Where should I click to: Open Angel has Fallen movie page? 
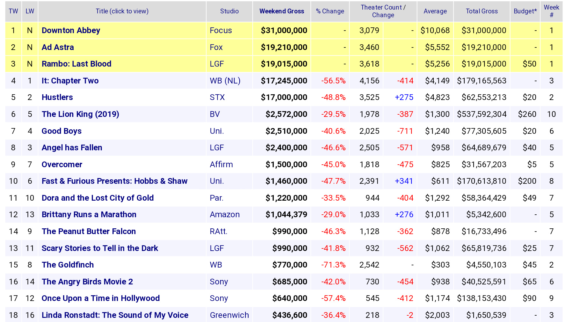point(72,148)
